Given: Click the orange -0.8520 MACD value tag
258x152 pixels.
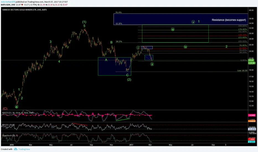Looking at the screenshot, I should [252, 121].
